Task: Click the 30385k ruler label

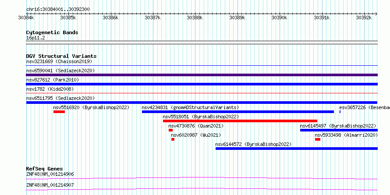Action: click(x=68, y=18)
